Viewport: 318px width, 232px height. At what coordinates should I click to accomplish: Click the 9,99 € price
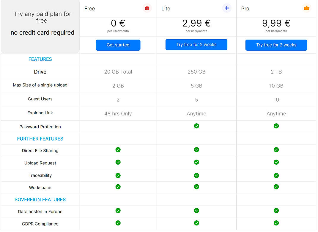276,23
